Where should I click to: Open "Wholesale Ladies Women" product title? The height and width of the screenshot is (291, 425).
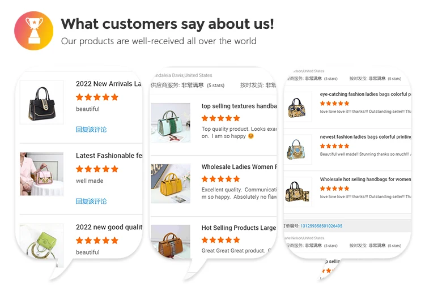[x=239, y=167]
